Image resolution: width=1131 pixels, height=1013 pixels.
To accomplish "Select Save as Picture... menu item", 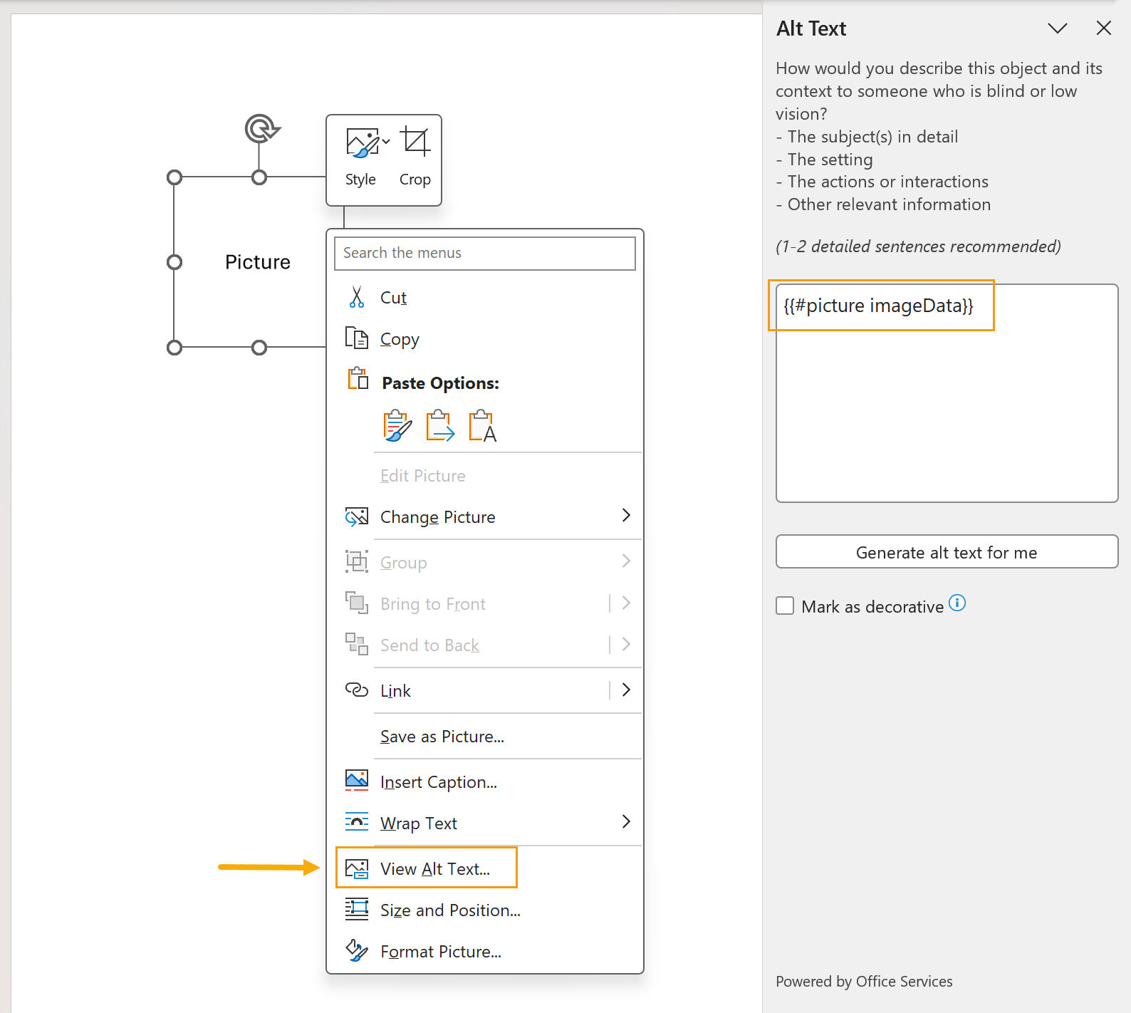I will (485, 737).
